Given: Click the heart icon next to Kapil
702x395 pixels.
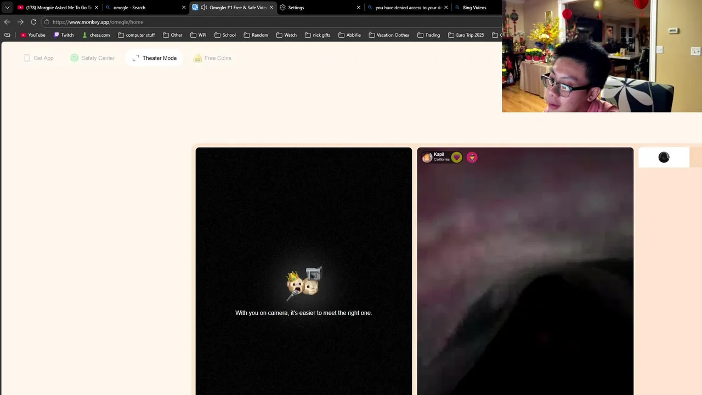Looking at the screenshot, I should (457, 157).
